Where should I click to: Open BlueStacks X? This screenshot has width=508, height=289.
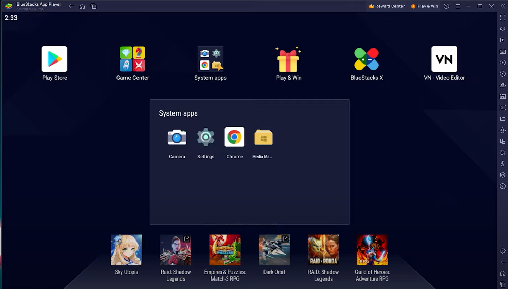point(367,59)
